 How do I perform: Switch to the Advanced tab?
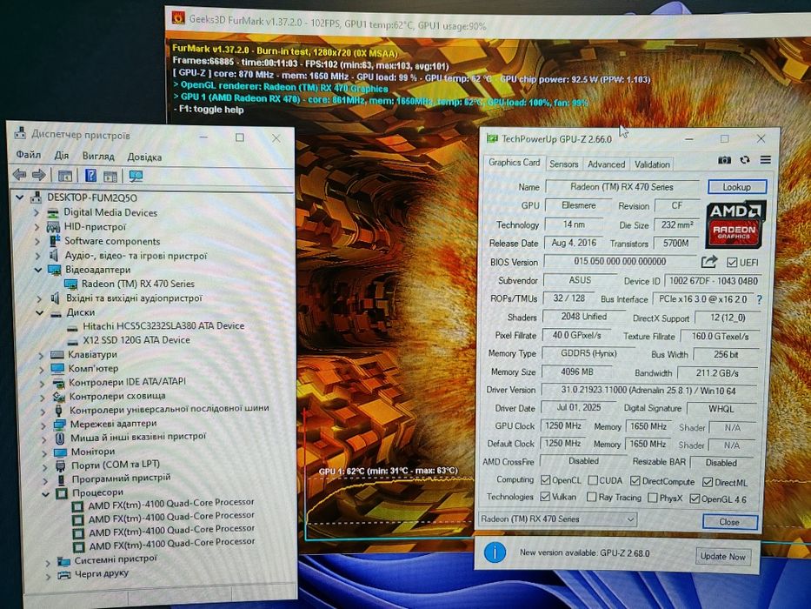tap(606, 164)
